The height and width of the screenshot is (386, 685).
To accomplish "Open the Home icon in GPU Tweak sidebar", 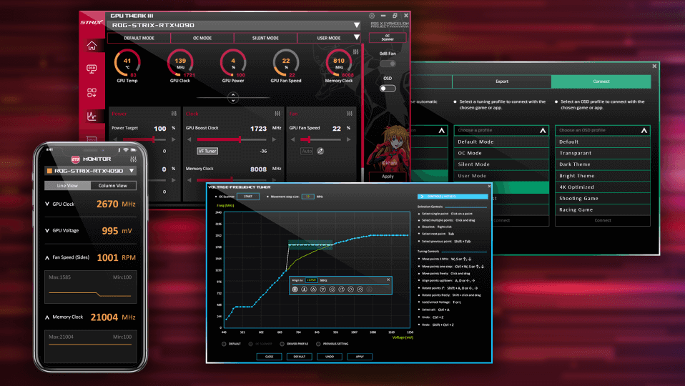I will [x=92, y=46].
